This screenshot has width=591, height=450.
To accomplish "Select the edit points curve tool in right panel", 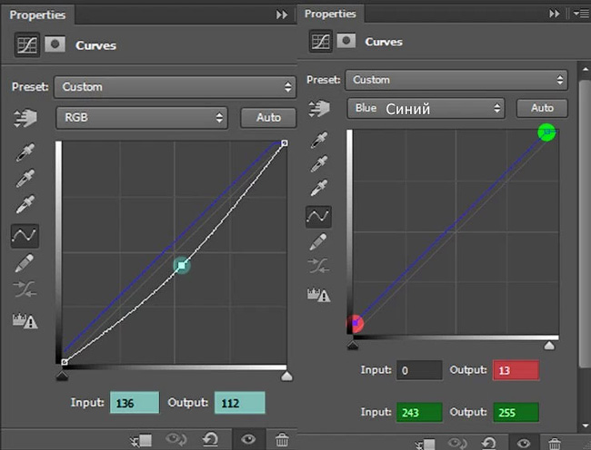I will tap(318, 217).
